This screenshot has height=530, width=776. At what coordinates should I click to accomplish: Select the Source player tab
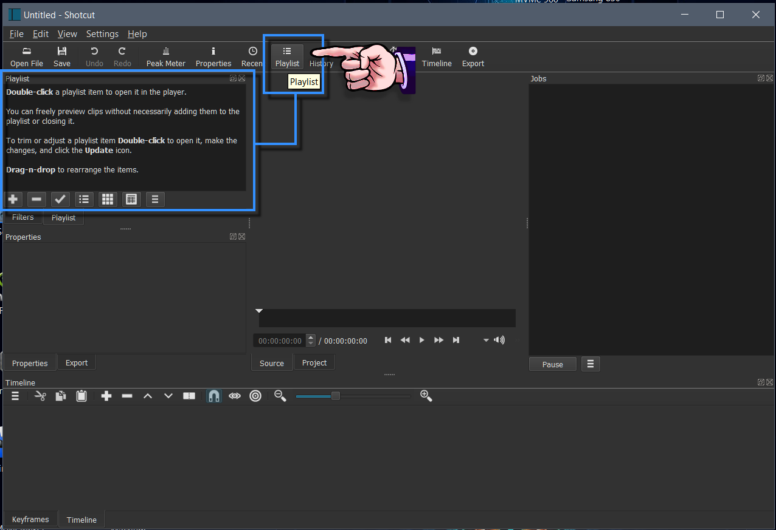[272, 363]
